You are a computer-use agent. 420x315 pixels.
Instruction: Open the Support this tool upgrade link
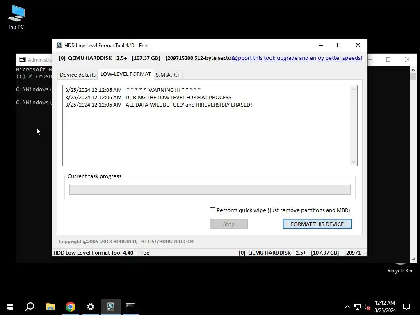(x=297, y=58)
